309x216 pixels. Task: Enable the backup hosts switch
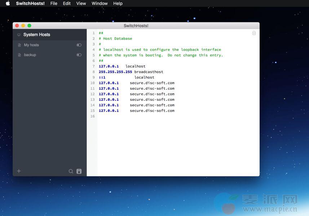point(79,55)
